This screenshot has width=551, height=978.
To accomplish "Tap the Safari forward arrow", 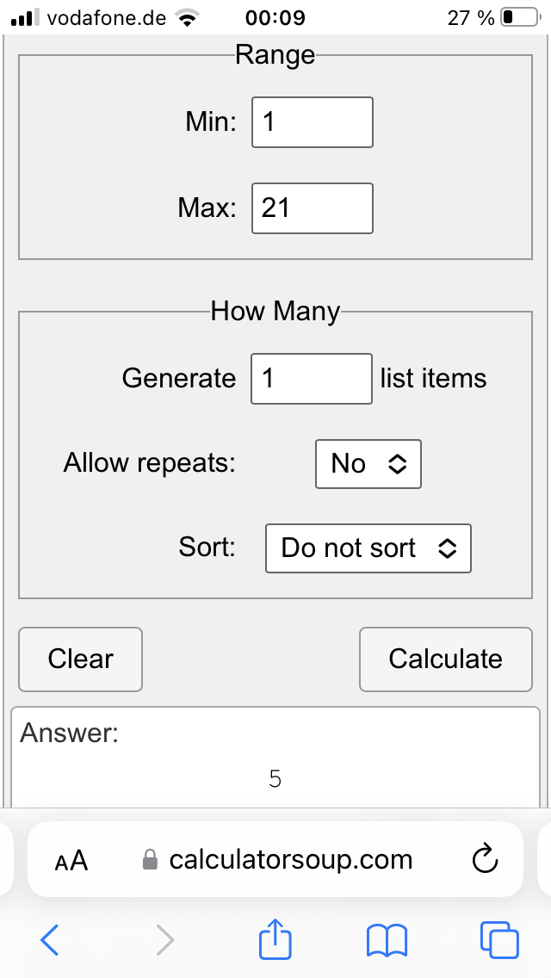I will click(164, 939).
